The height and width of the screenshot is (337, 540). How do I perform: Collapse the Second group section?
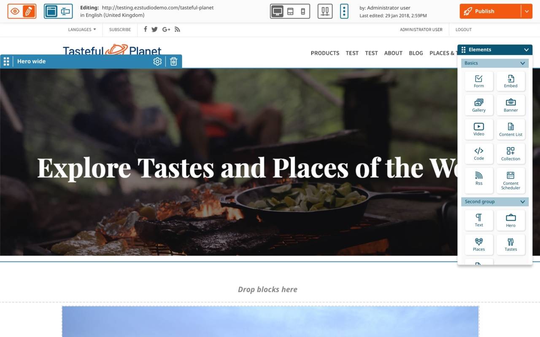pyautogui.click(x=522, y=202)
